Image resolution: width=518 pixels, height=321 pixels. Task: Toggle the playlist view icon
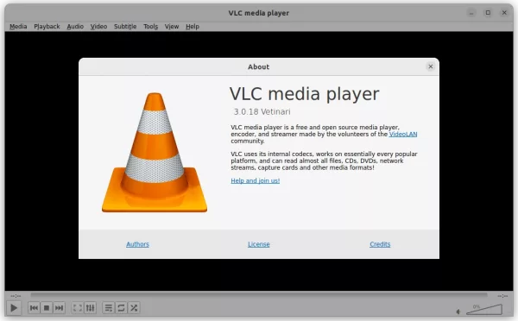click(x=109, y=308)
